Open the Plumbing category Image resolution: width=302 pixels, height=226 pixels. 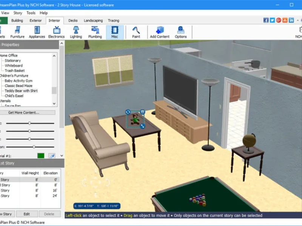point(95,32)
